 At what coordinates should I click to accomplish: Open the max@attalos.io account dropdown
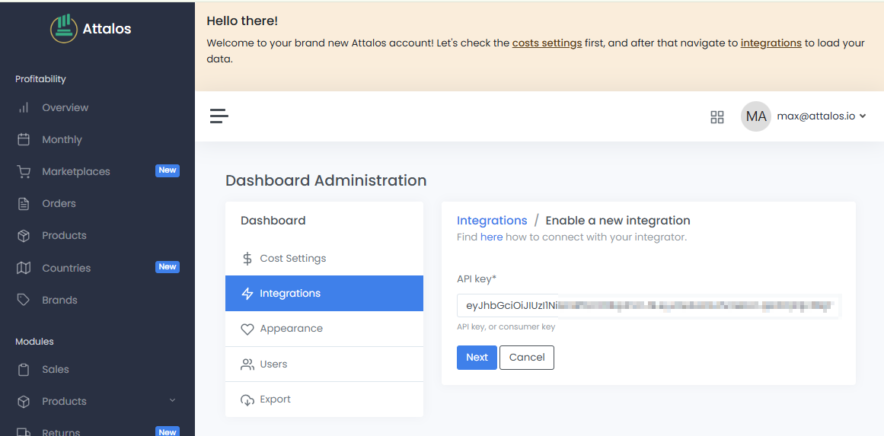click(822, 116)
